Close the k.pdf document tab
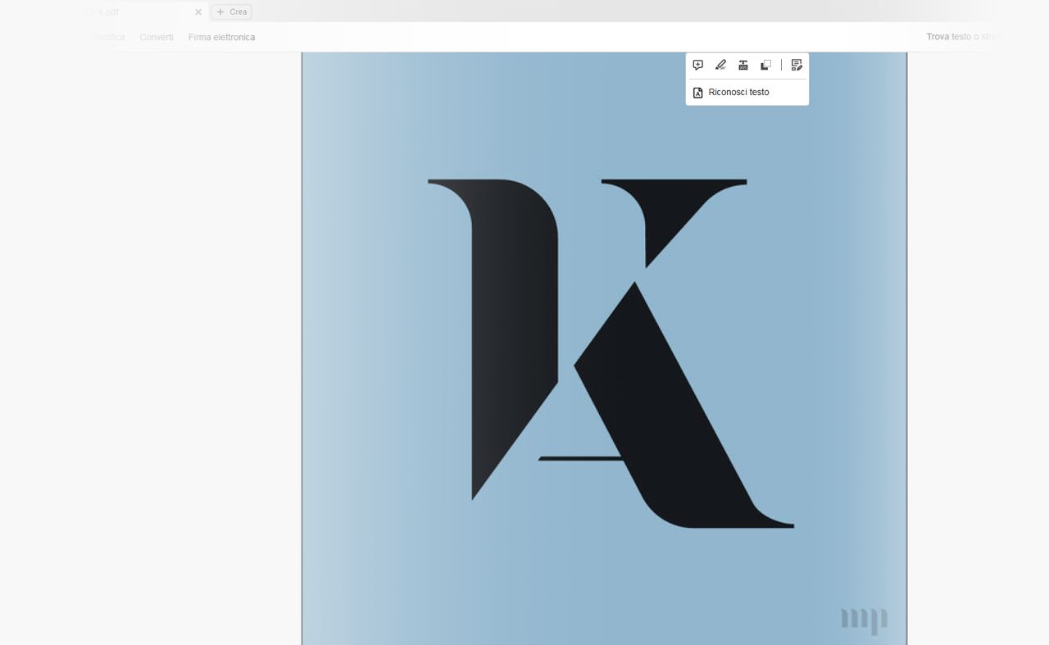This screenshot has width=1049, height=645. [x=198, y=12]
